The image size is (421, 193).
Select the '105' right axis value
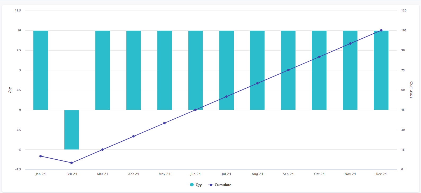pos(404,30)
